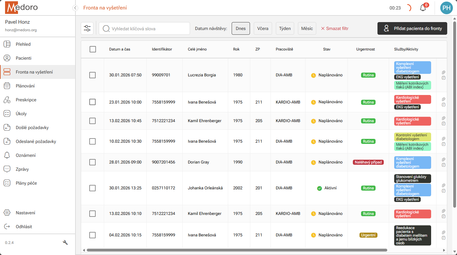Open Plánování in the sidebar

[x=25, y=86]
